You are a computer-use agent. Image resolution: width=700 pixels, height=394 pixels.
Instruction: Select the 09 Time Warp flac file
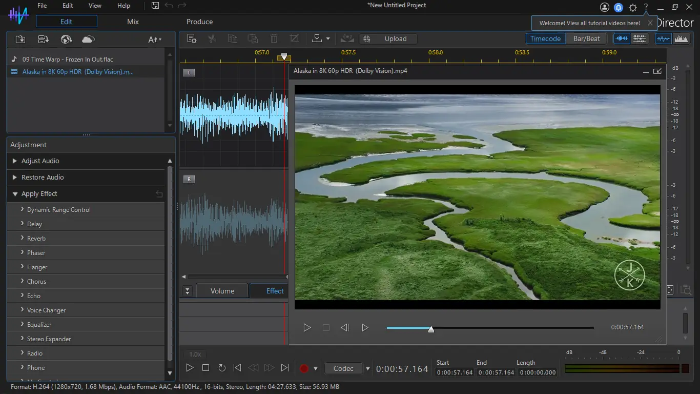pyautogui.click(x=68, y=60)
